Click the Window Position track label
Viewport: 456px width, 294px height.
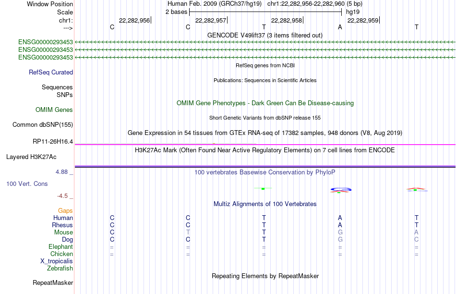pyautogui.click(x=50, y=4)
